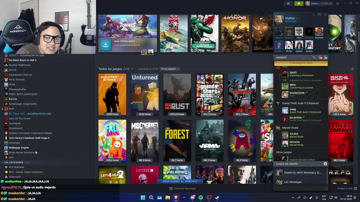Open the Stalker status dropdown in friends window
Image resolution: width=360 pixels, height=202 pixels.
(300, 18)
